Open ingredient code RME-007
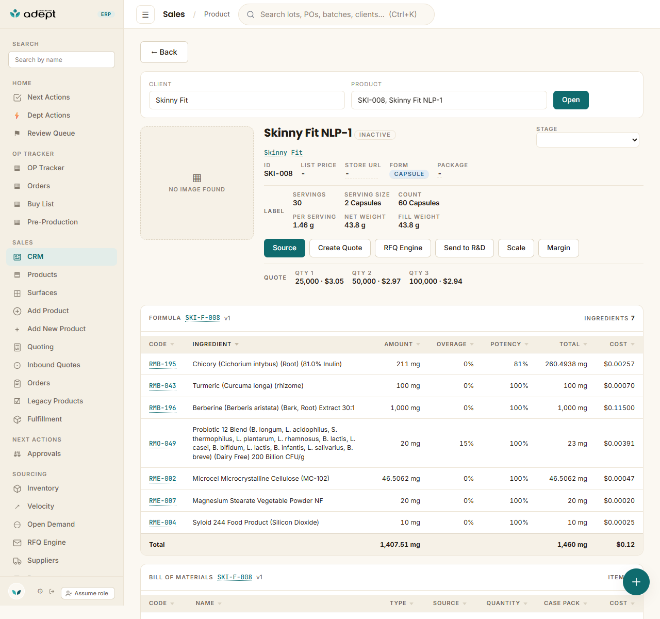This screenshot has height=619, width=660. click(x=162, y=501)
